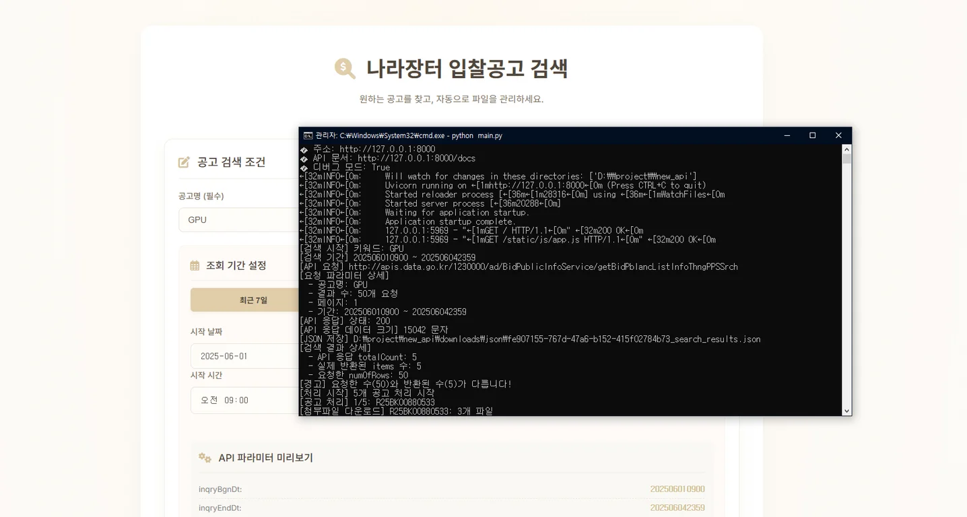Image resolution: width=967 pixels, height=517 pixels.
Task: Click the apis.data.go.kr API 요청 URL line
Action: click(519, 267)
